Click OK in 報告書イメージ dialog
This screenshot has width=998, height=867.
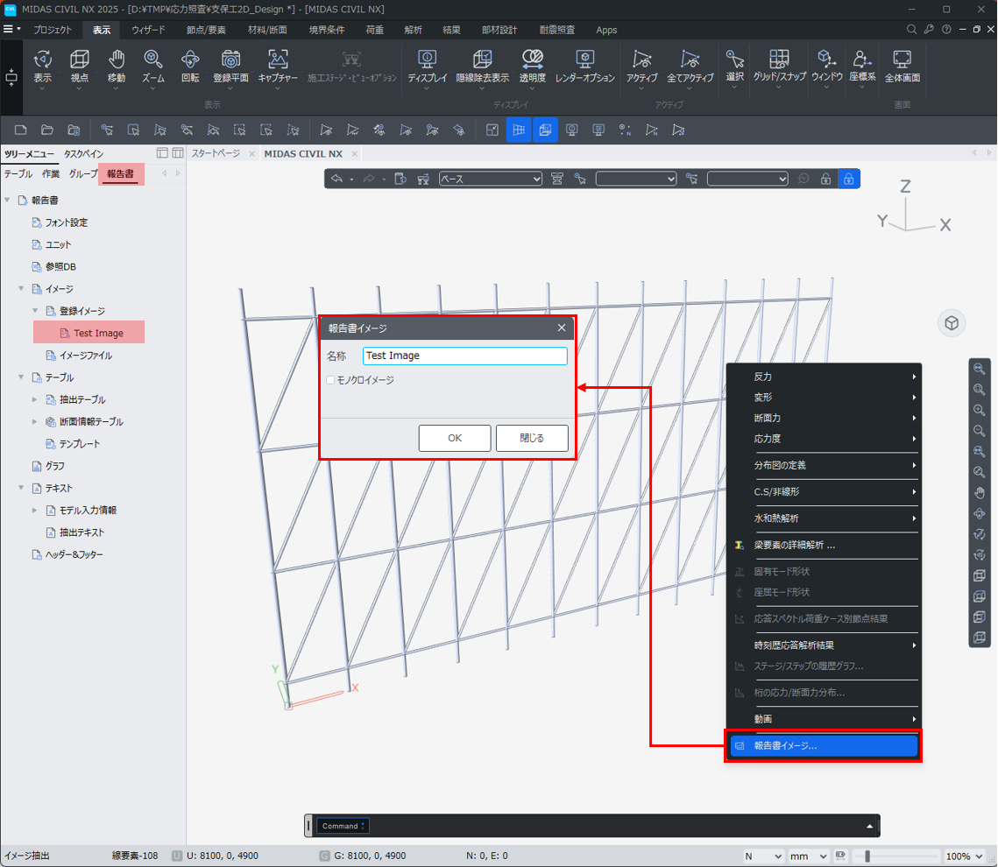[x=455, y=438]
